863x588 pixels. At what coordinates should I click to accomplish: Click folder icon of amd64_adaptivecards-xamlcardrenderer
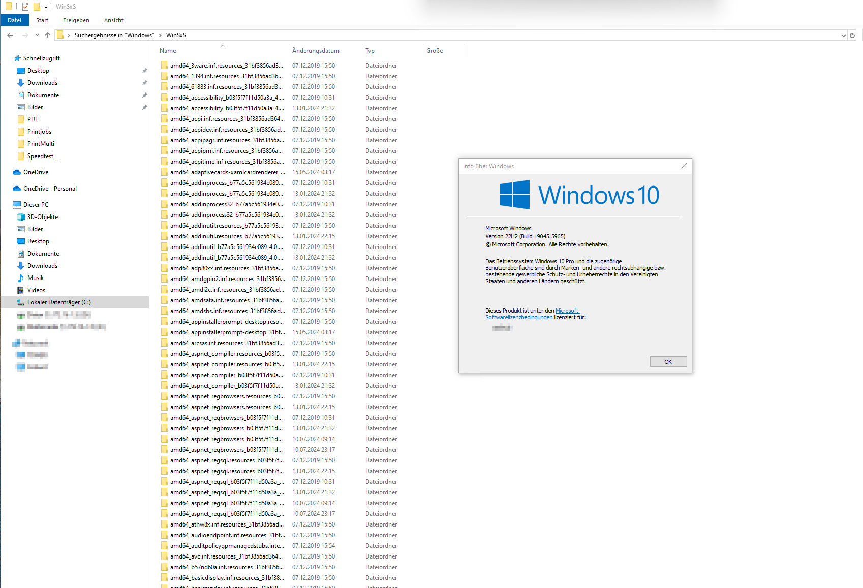[x=165, y=172]
